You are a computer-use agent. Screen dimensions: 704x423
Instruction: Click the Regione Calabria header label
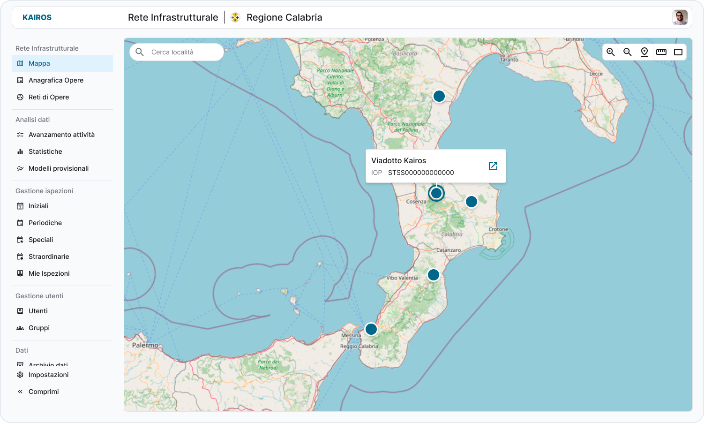(285, 17)
